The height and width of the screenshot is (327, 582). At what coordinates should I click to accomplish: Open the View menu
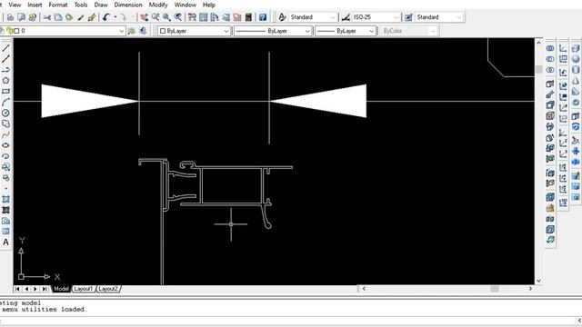pos(15,5)
